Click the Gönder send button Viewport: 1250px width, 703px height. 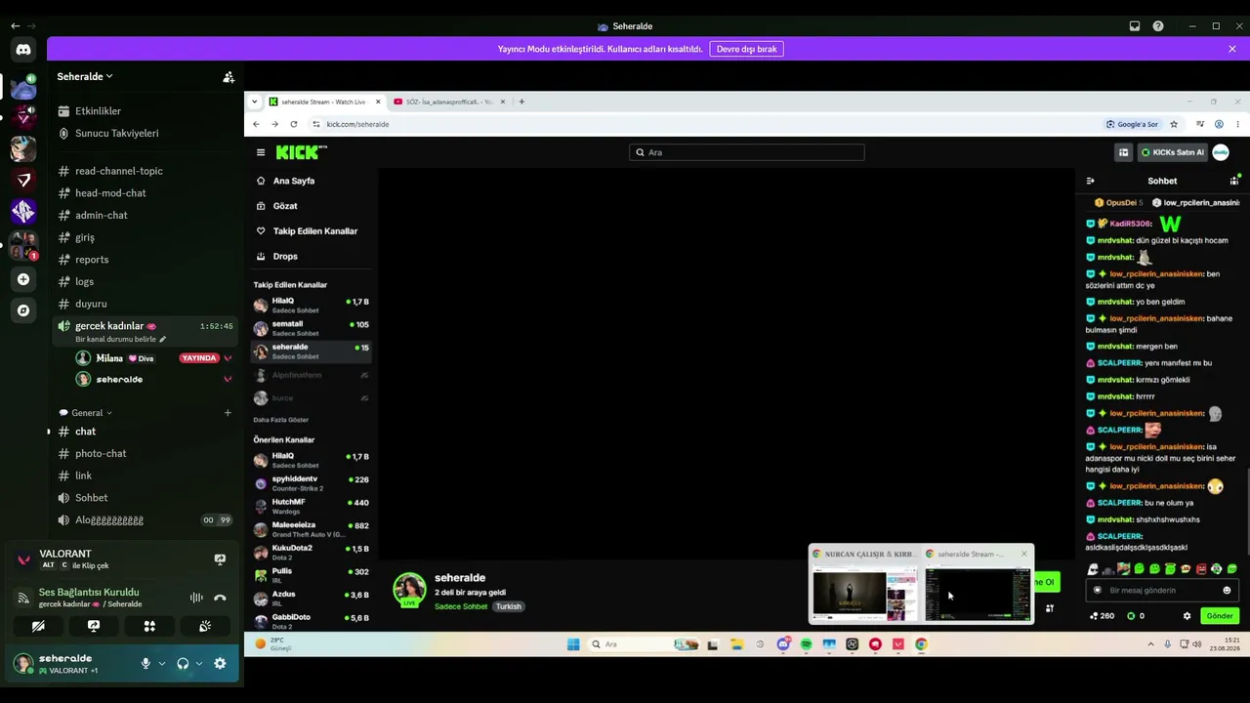tap(1220, 616)
